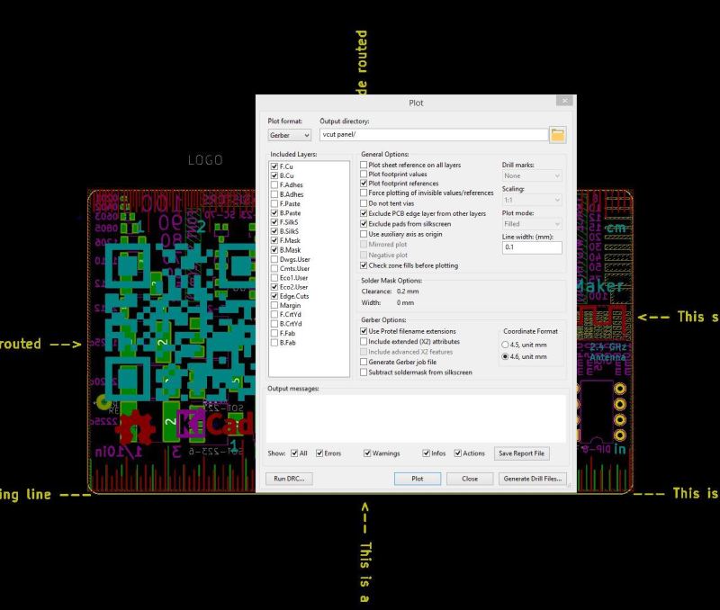The width and height of the screenshot is (720, 610).
Task: Check Force plotting of invisible values/references
Action: pyautogui.click(x=364, y=193)
